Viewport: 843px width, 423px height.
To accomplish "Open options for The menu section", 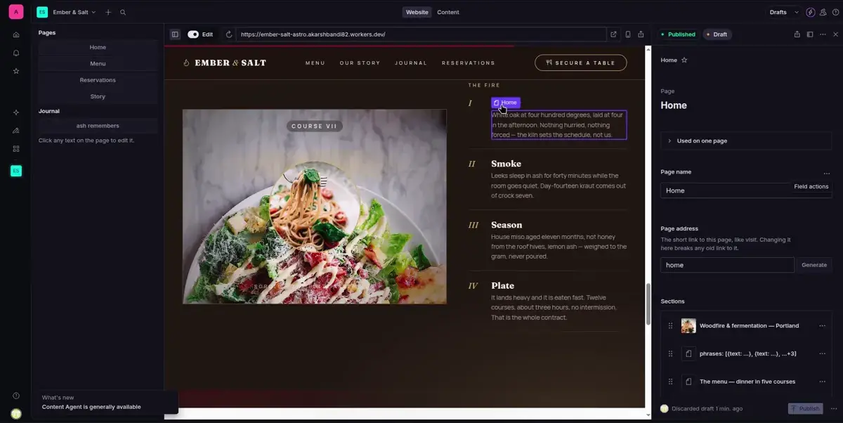I will 823,382.
